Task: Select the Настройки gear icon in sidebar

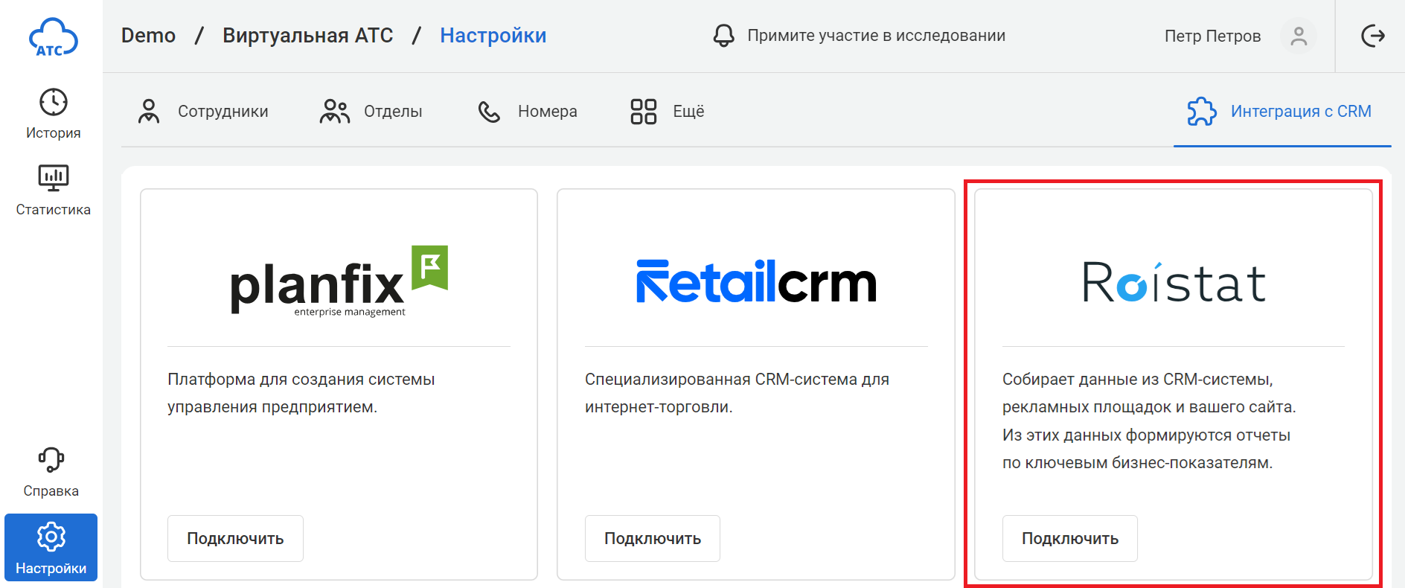Action: click(51, 537)
